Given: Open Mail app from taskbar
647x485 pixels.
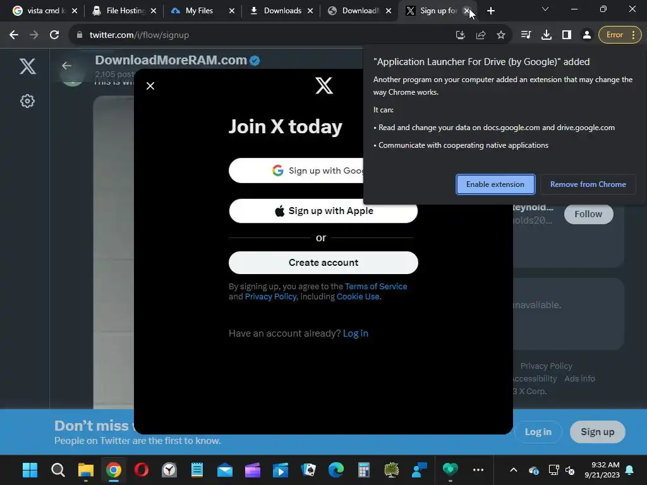Looking at the screenshot, I should (x=225, y=470).
